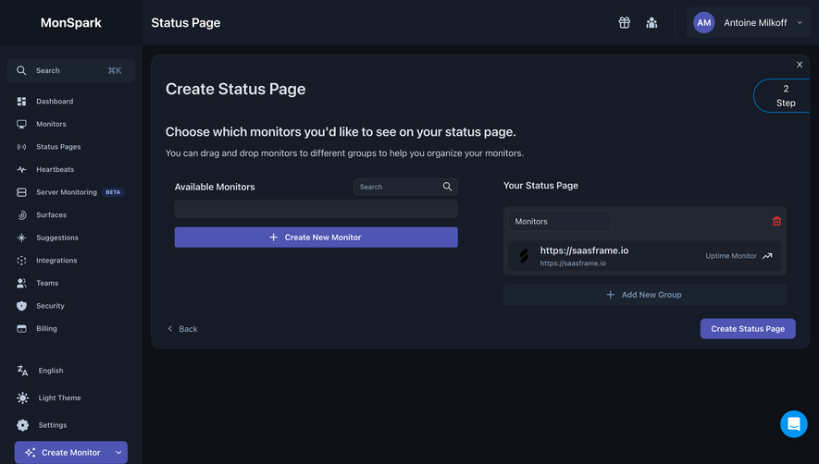Screen dimensions: 819x464
Task: Click the Suggestions sparkle icon
Action: click(21, 238)
